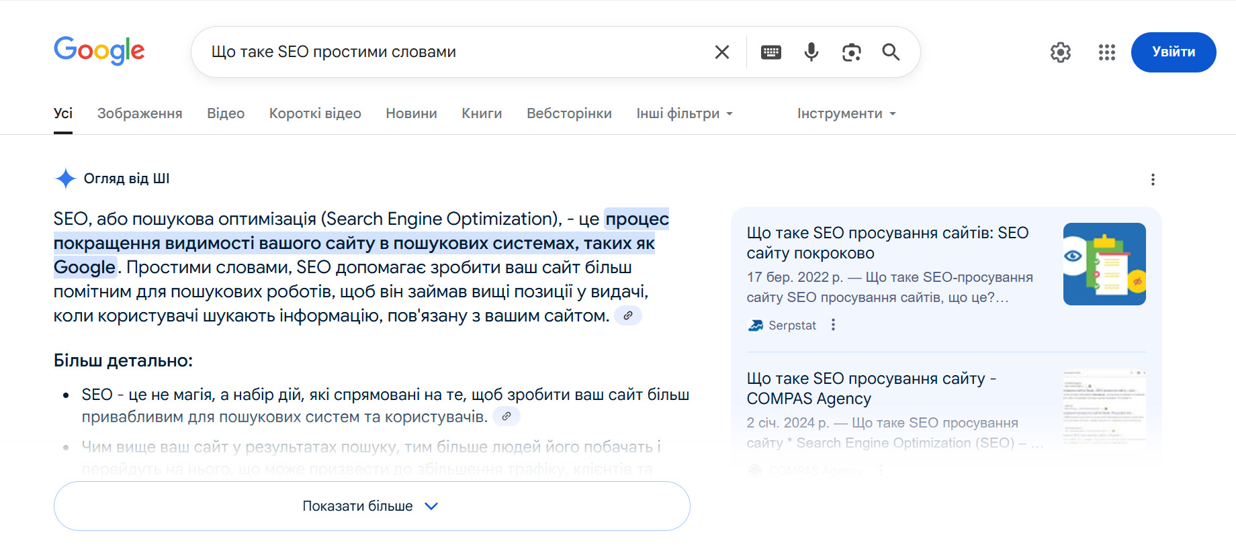Viewport: 1236px width, 551px height.
Task: Open quick settings gear icon
Action: click(x=1061, y=52)
